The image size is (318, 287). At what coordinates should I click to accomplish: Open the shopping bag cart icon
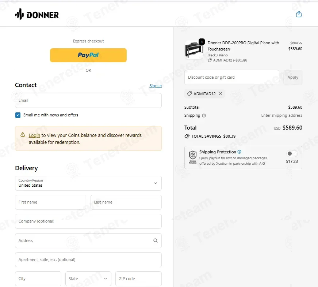coord(299,14)
